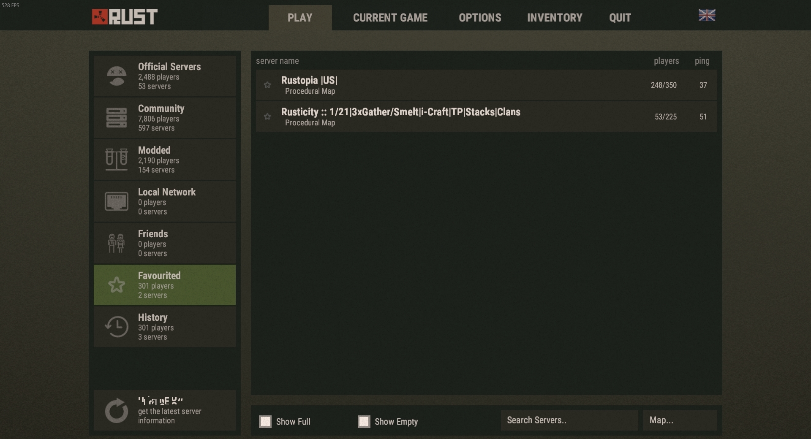The width and height of the screenshot is (811, 439).
Task: Enable the Show Full checkbox
Action: [265, 421]
